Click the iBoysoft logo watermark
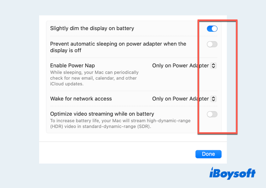This screenshot has width=266, height=188. (x=232, y=173)
